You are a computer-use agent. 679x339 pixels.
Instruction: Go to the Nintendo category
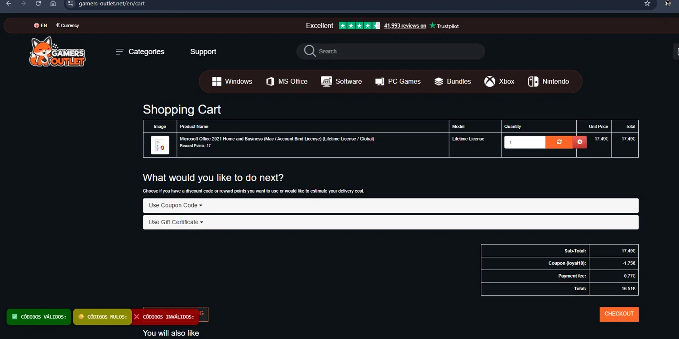548,81
